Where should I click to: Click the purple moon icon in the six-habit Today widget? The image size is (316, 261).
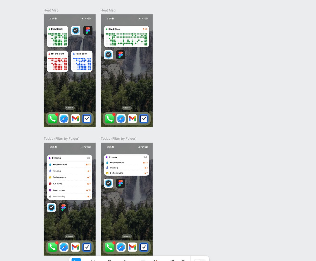coord(50,158)
